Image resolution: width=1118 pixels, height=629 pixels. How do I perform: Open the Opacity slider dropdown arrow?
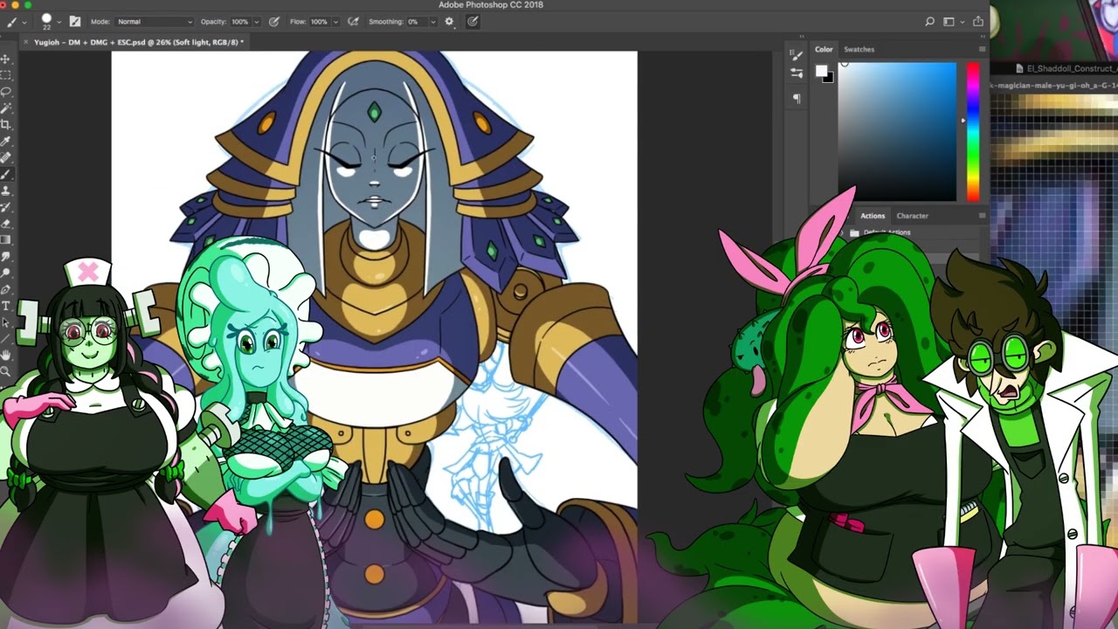[256, 22]
